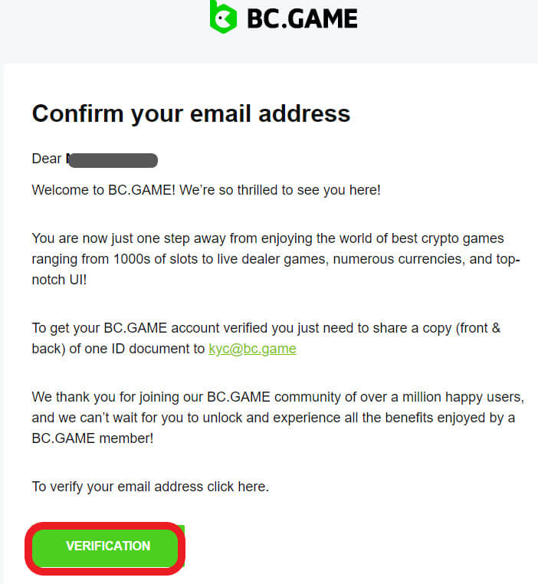Click the green BC.GAME mascot logo icon
This screenshot has height=584, width=538.
[223, 16]
